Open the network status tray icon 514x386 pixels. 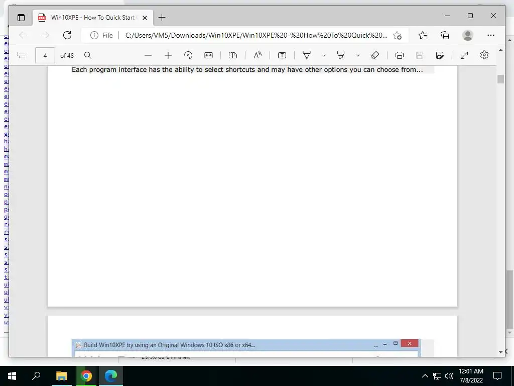[437, 376]
